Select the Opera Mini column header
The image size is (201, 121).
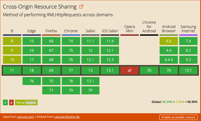(x=130, y=29)
